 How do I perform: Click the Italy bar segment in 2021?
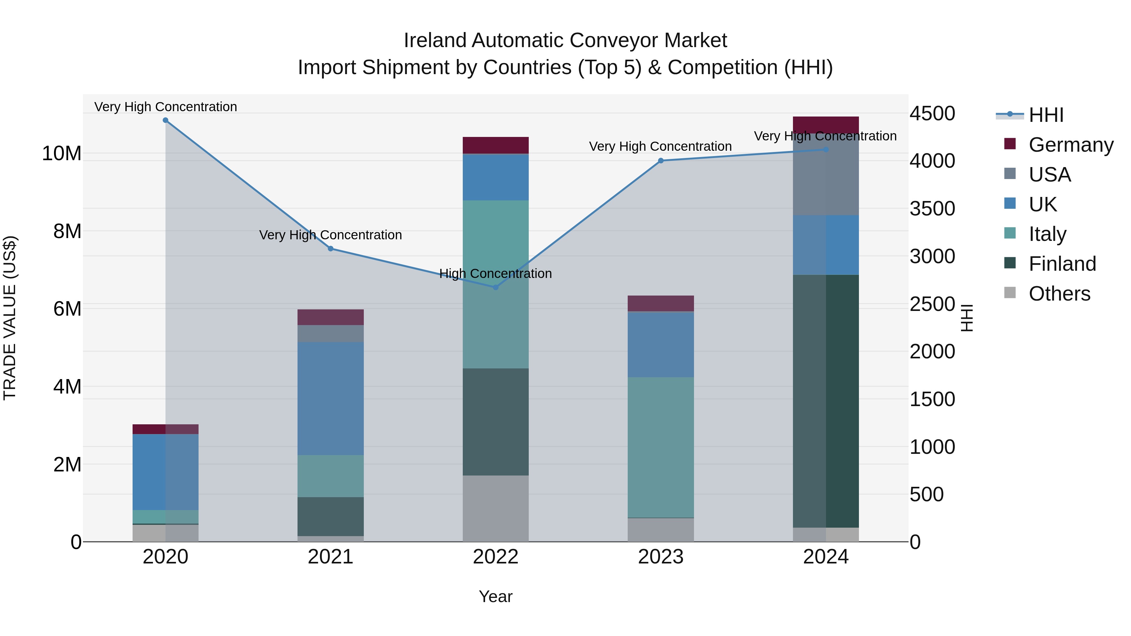331,476
